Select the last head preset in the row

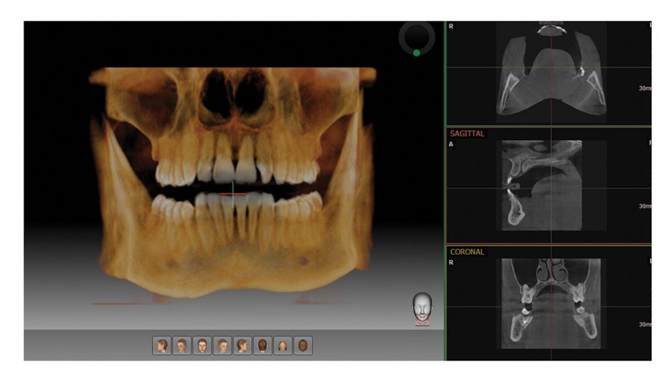point(302,346)
